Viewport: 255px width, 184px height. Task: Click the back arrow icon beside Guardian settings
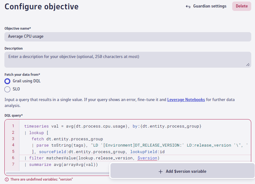188,6
